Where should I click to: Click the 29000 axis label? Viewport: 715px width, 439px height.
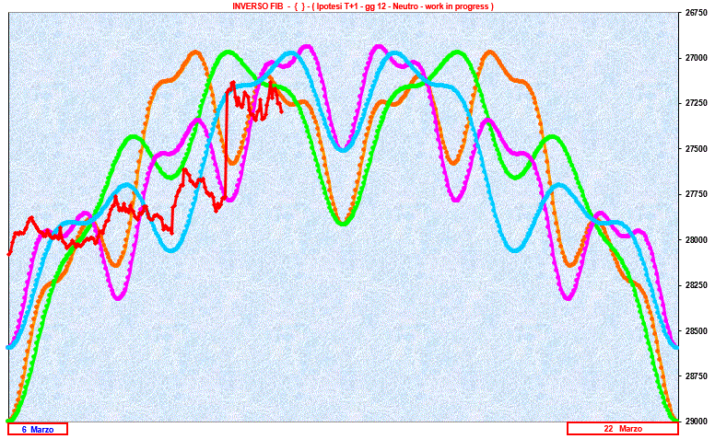point(696,422)
